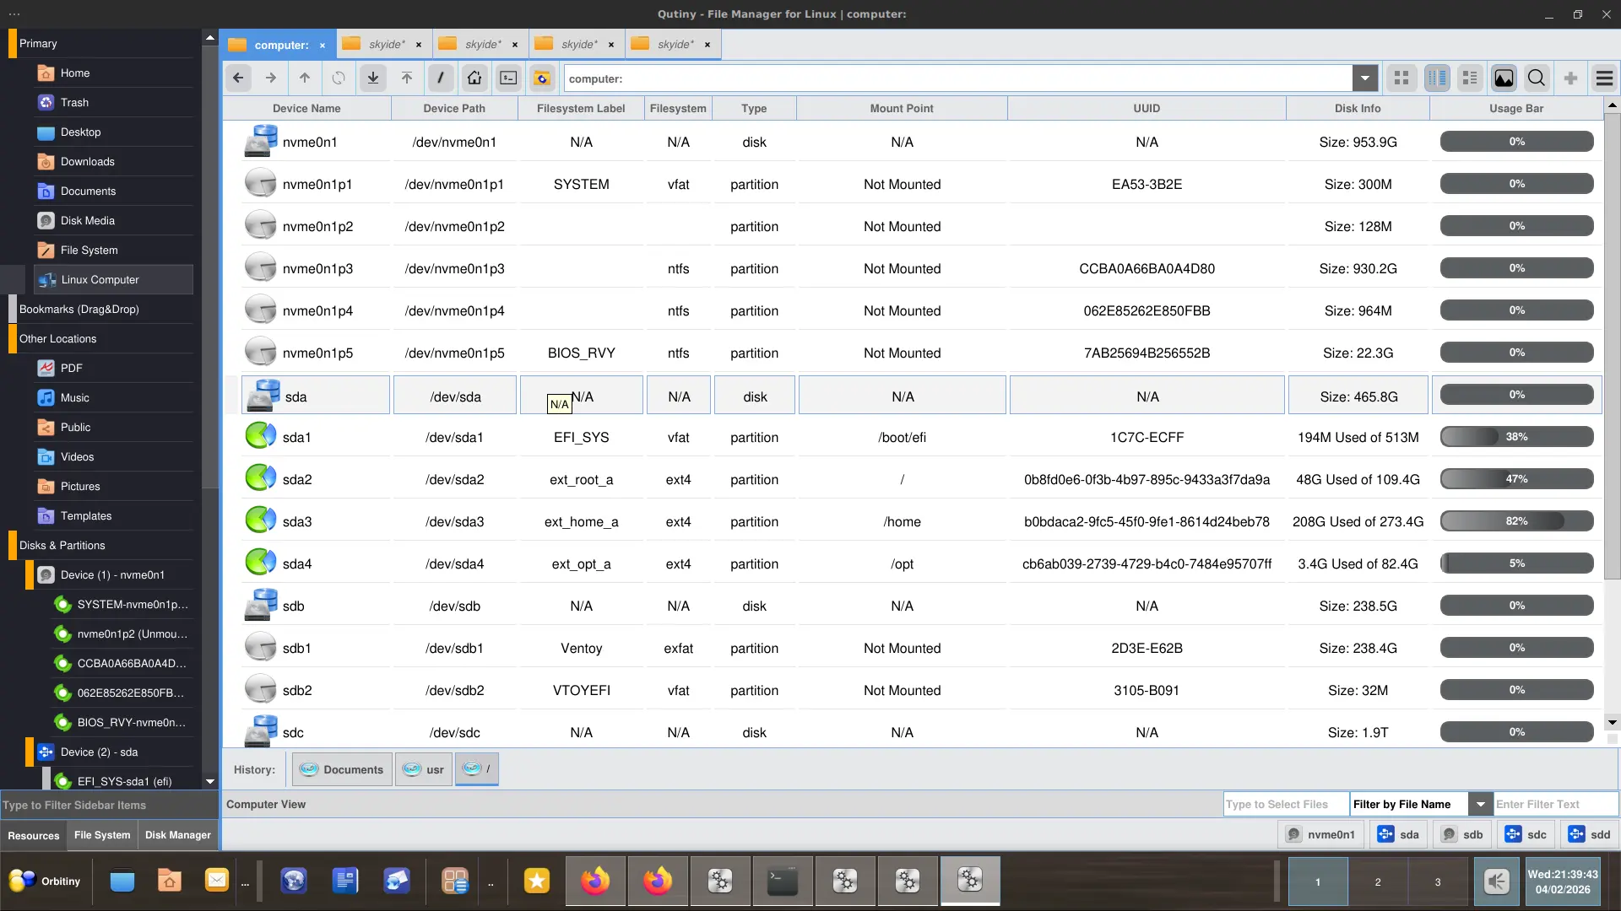
Task: Switch to icon grid view mode
Action: click(x=1401, y=78)
